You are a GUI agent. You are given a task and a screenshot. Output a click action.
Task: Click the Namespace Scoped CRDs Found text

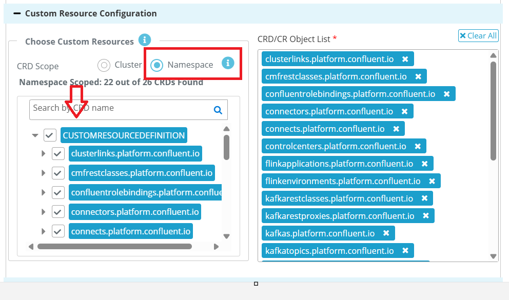(x=111, y=83)
